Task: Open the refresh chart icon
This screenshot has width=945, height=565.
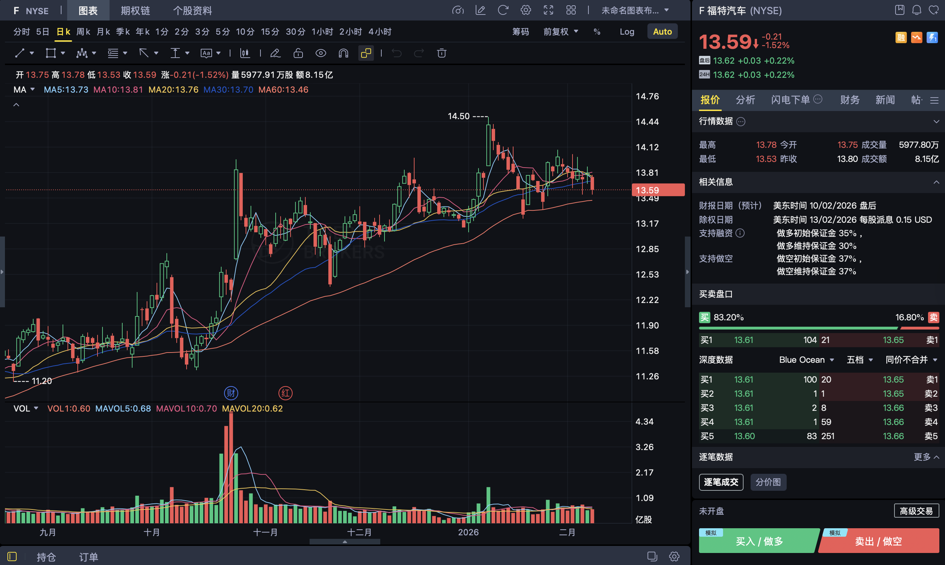Action: click(503, 10)
